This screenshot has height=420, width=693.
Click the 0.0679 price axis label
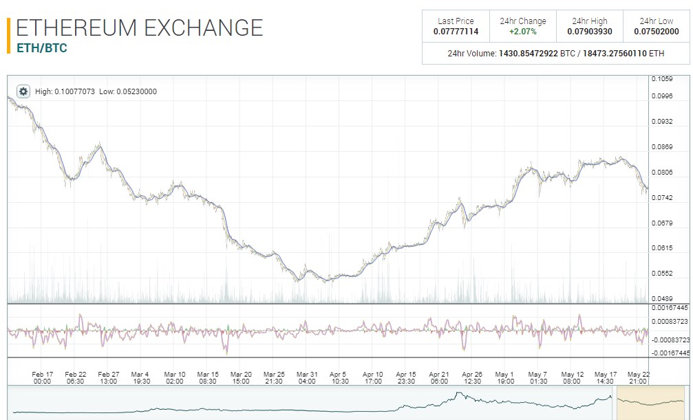[x=662, y=223]
